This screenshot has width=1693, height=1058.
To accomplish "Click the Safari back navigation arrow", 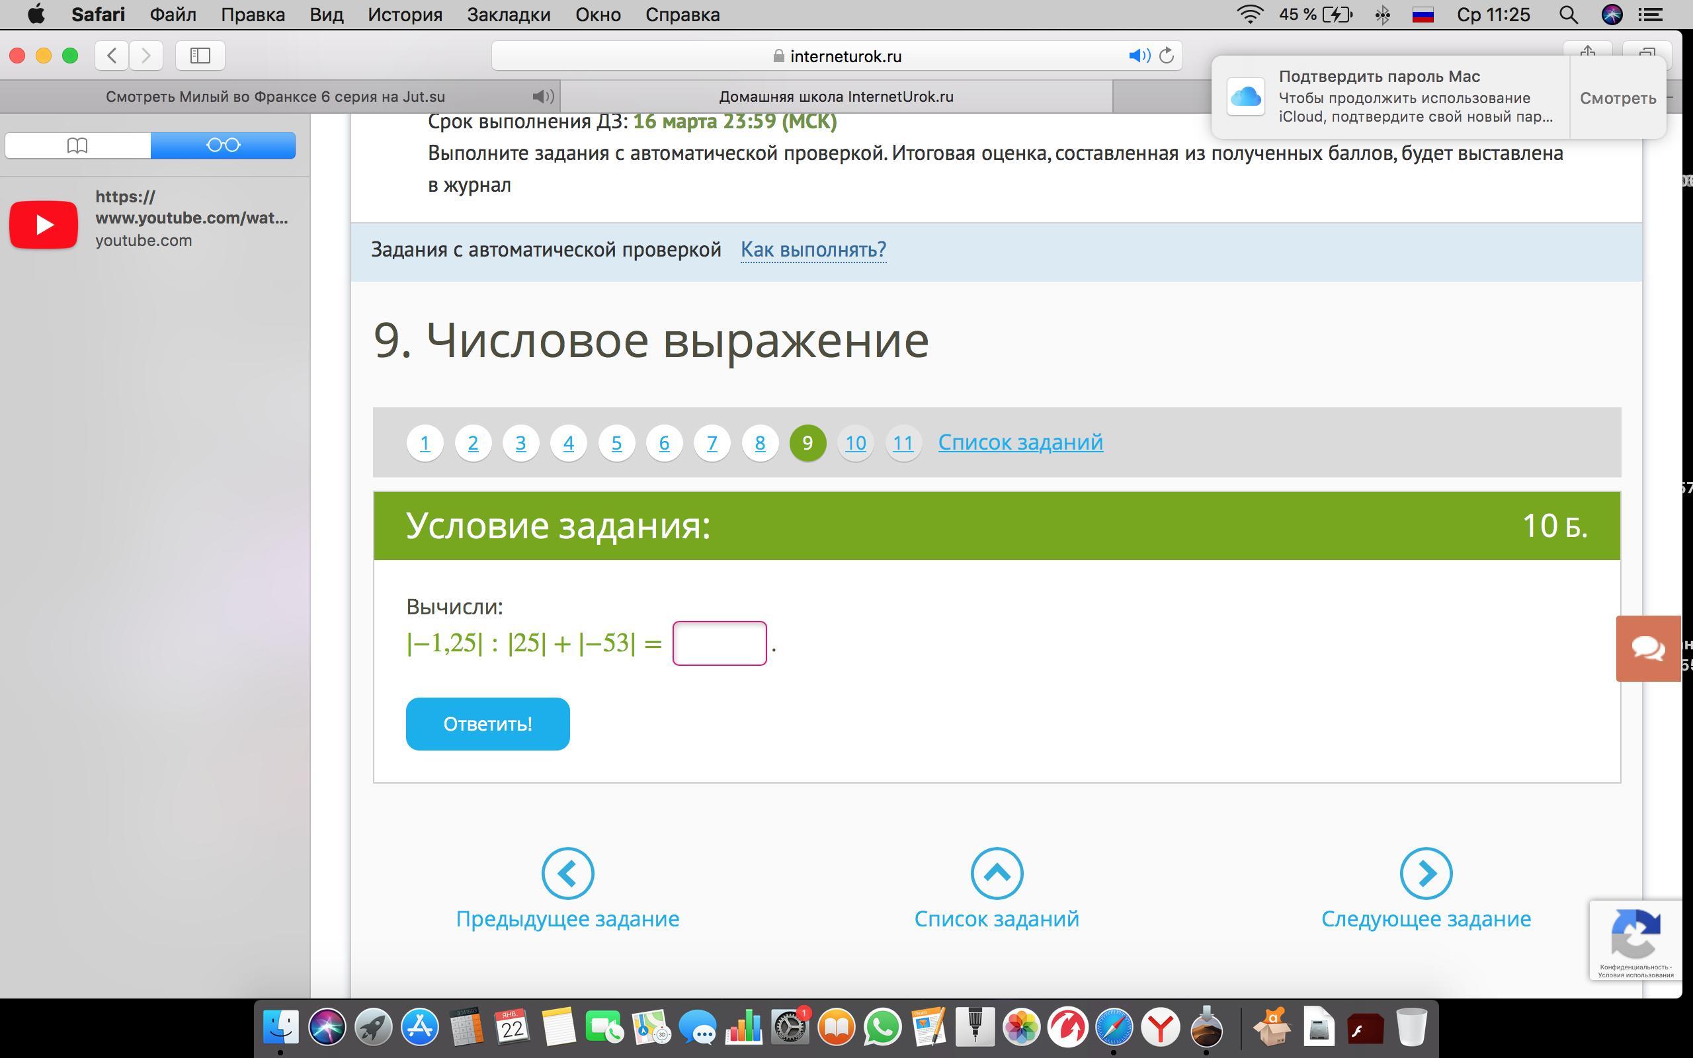I will point(112,56).
